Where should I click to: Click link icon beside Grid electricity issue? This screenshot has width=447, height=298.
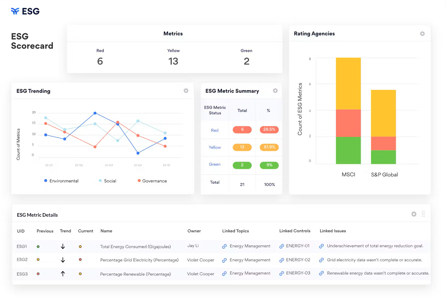pyautogui.click(x=321, y=260)
